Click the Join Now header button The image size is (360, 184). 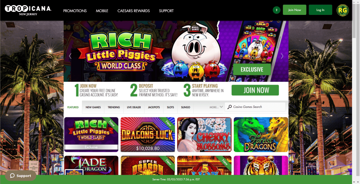tap(295, 10)
